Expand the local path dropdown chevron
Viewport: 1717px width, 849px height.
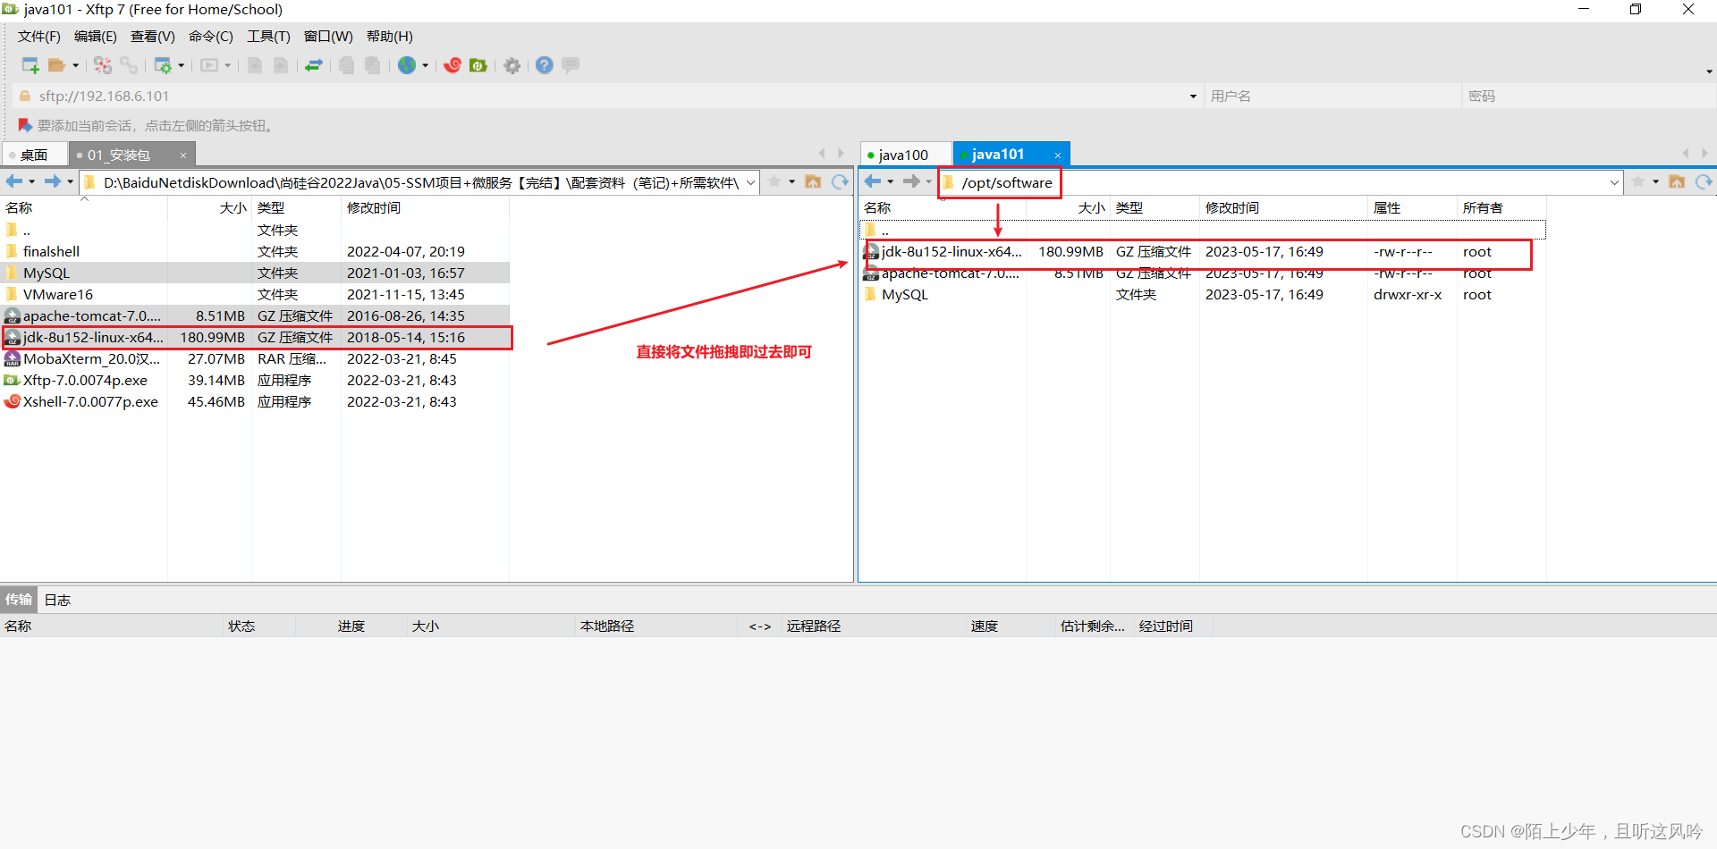click(751, 182)
